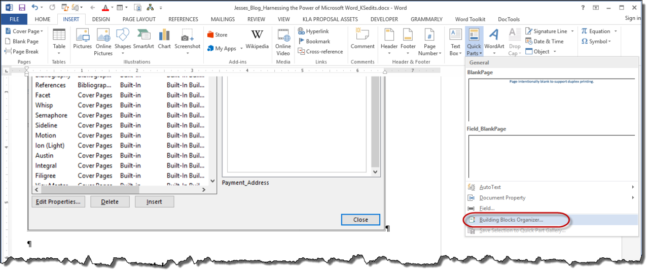This screenshot has width=649, height=275.
Task: Insert a Signature Line
Action: pyautogui.click(x=550, y=31)
